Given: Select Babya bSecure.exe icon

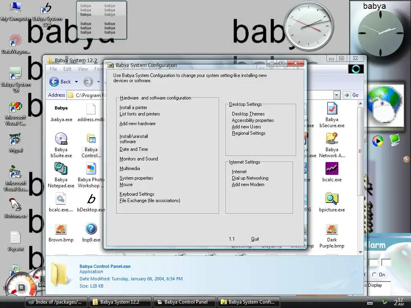Looking at the screenshot, I should 332,115.
